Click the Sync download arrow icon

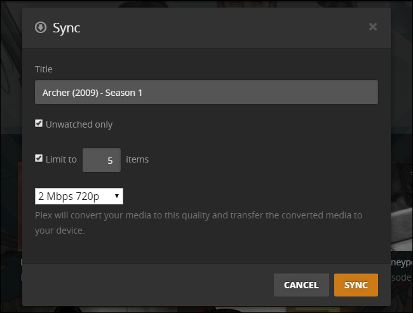[41, 27]
